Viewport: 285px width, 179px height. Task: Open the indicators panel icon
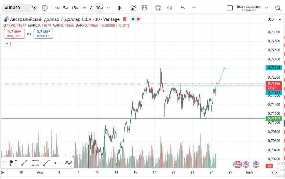pyautogui.click(x=134, y=8)
